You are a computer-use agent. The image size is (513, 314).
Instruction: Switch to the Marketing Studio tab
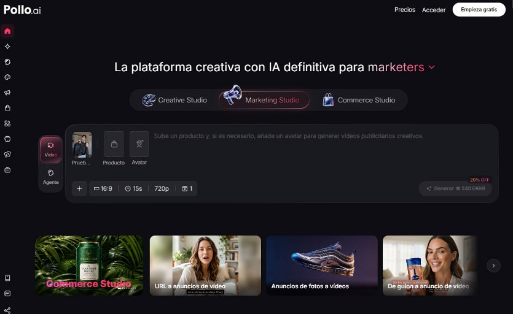[x=264, y=100]
